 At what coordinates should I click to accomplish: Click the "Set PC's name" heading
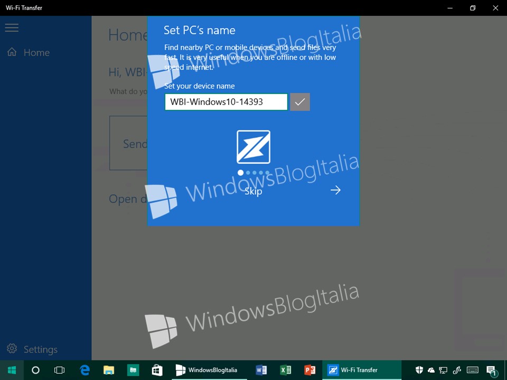(200, 30)
